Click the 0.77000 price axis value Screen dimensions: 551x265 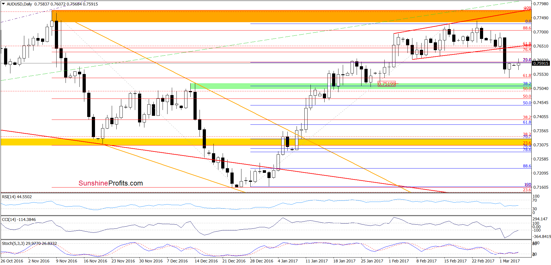pyautogui.click(x=541, y=32)
